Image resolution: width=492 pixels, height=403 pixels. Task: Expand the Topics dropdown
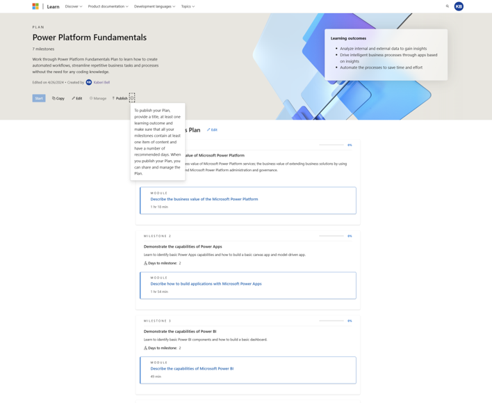point(188,6)
